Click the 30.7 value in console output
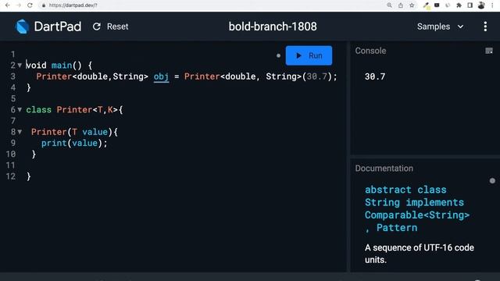500x281 pixels. click(375, 76)
